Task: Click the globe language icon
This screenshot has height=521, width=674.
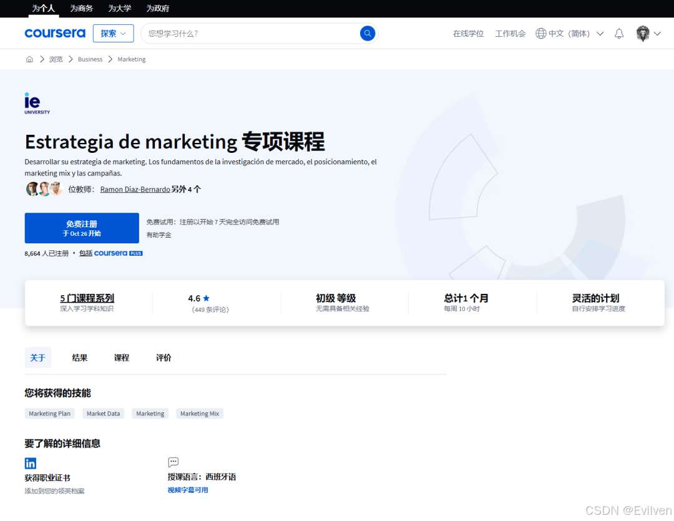Action: coord(540,33)
